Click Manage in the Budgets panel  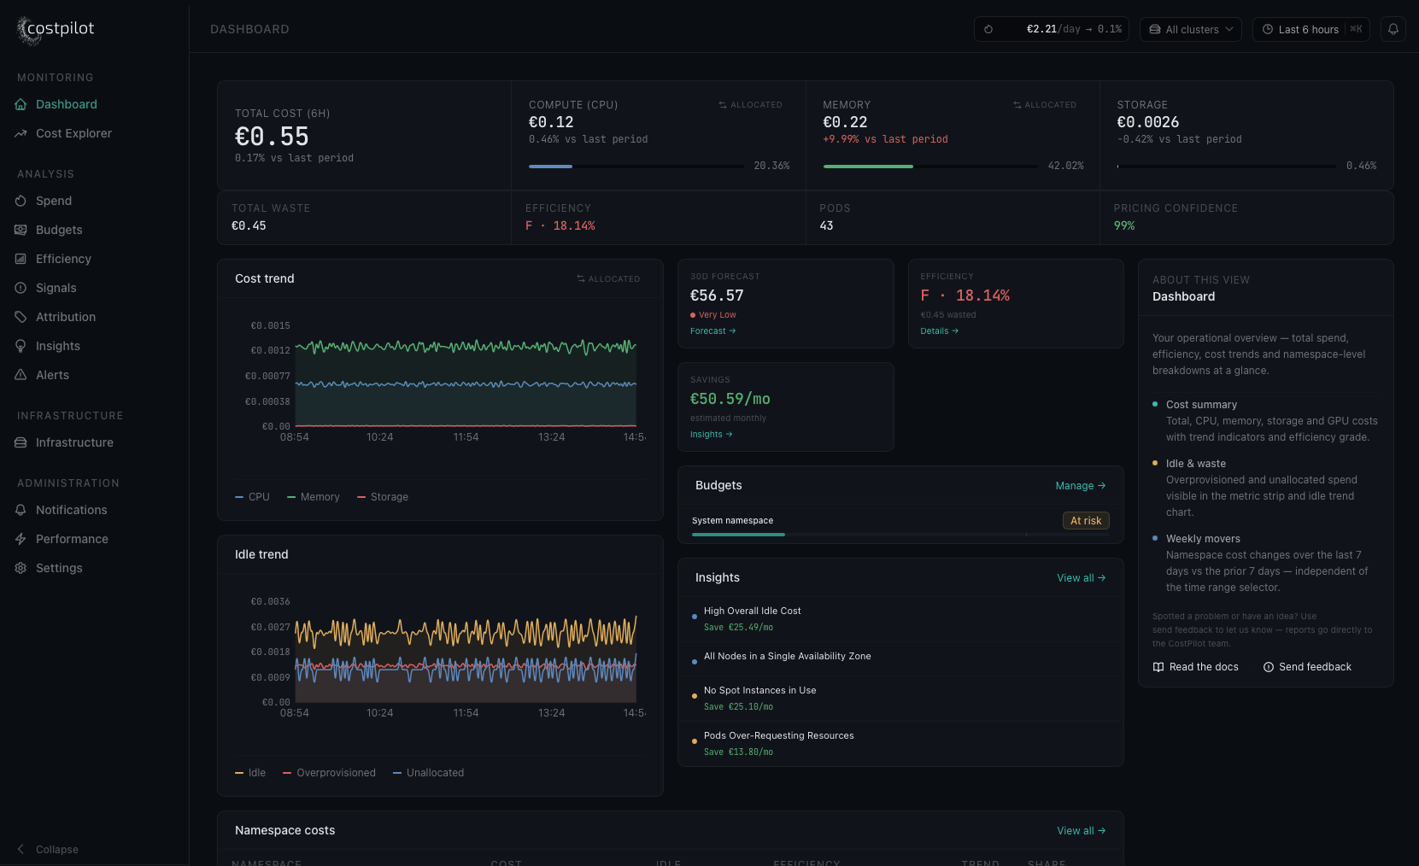click(x=1080, y=485)
